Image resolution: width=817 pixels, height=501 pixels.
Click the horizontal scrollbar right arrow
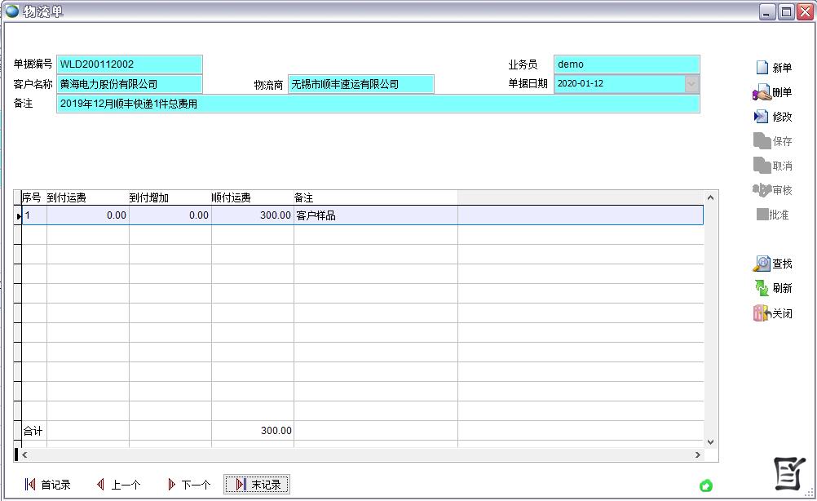[697, 454]
